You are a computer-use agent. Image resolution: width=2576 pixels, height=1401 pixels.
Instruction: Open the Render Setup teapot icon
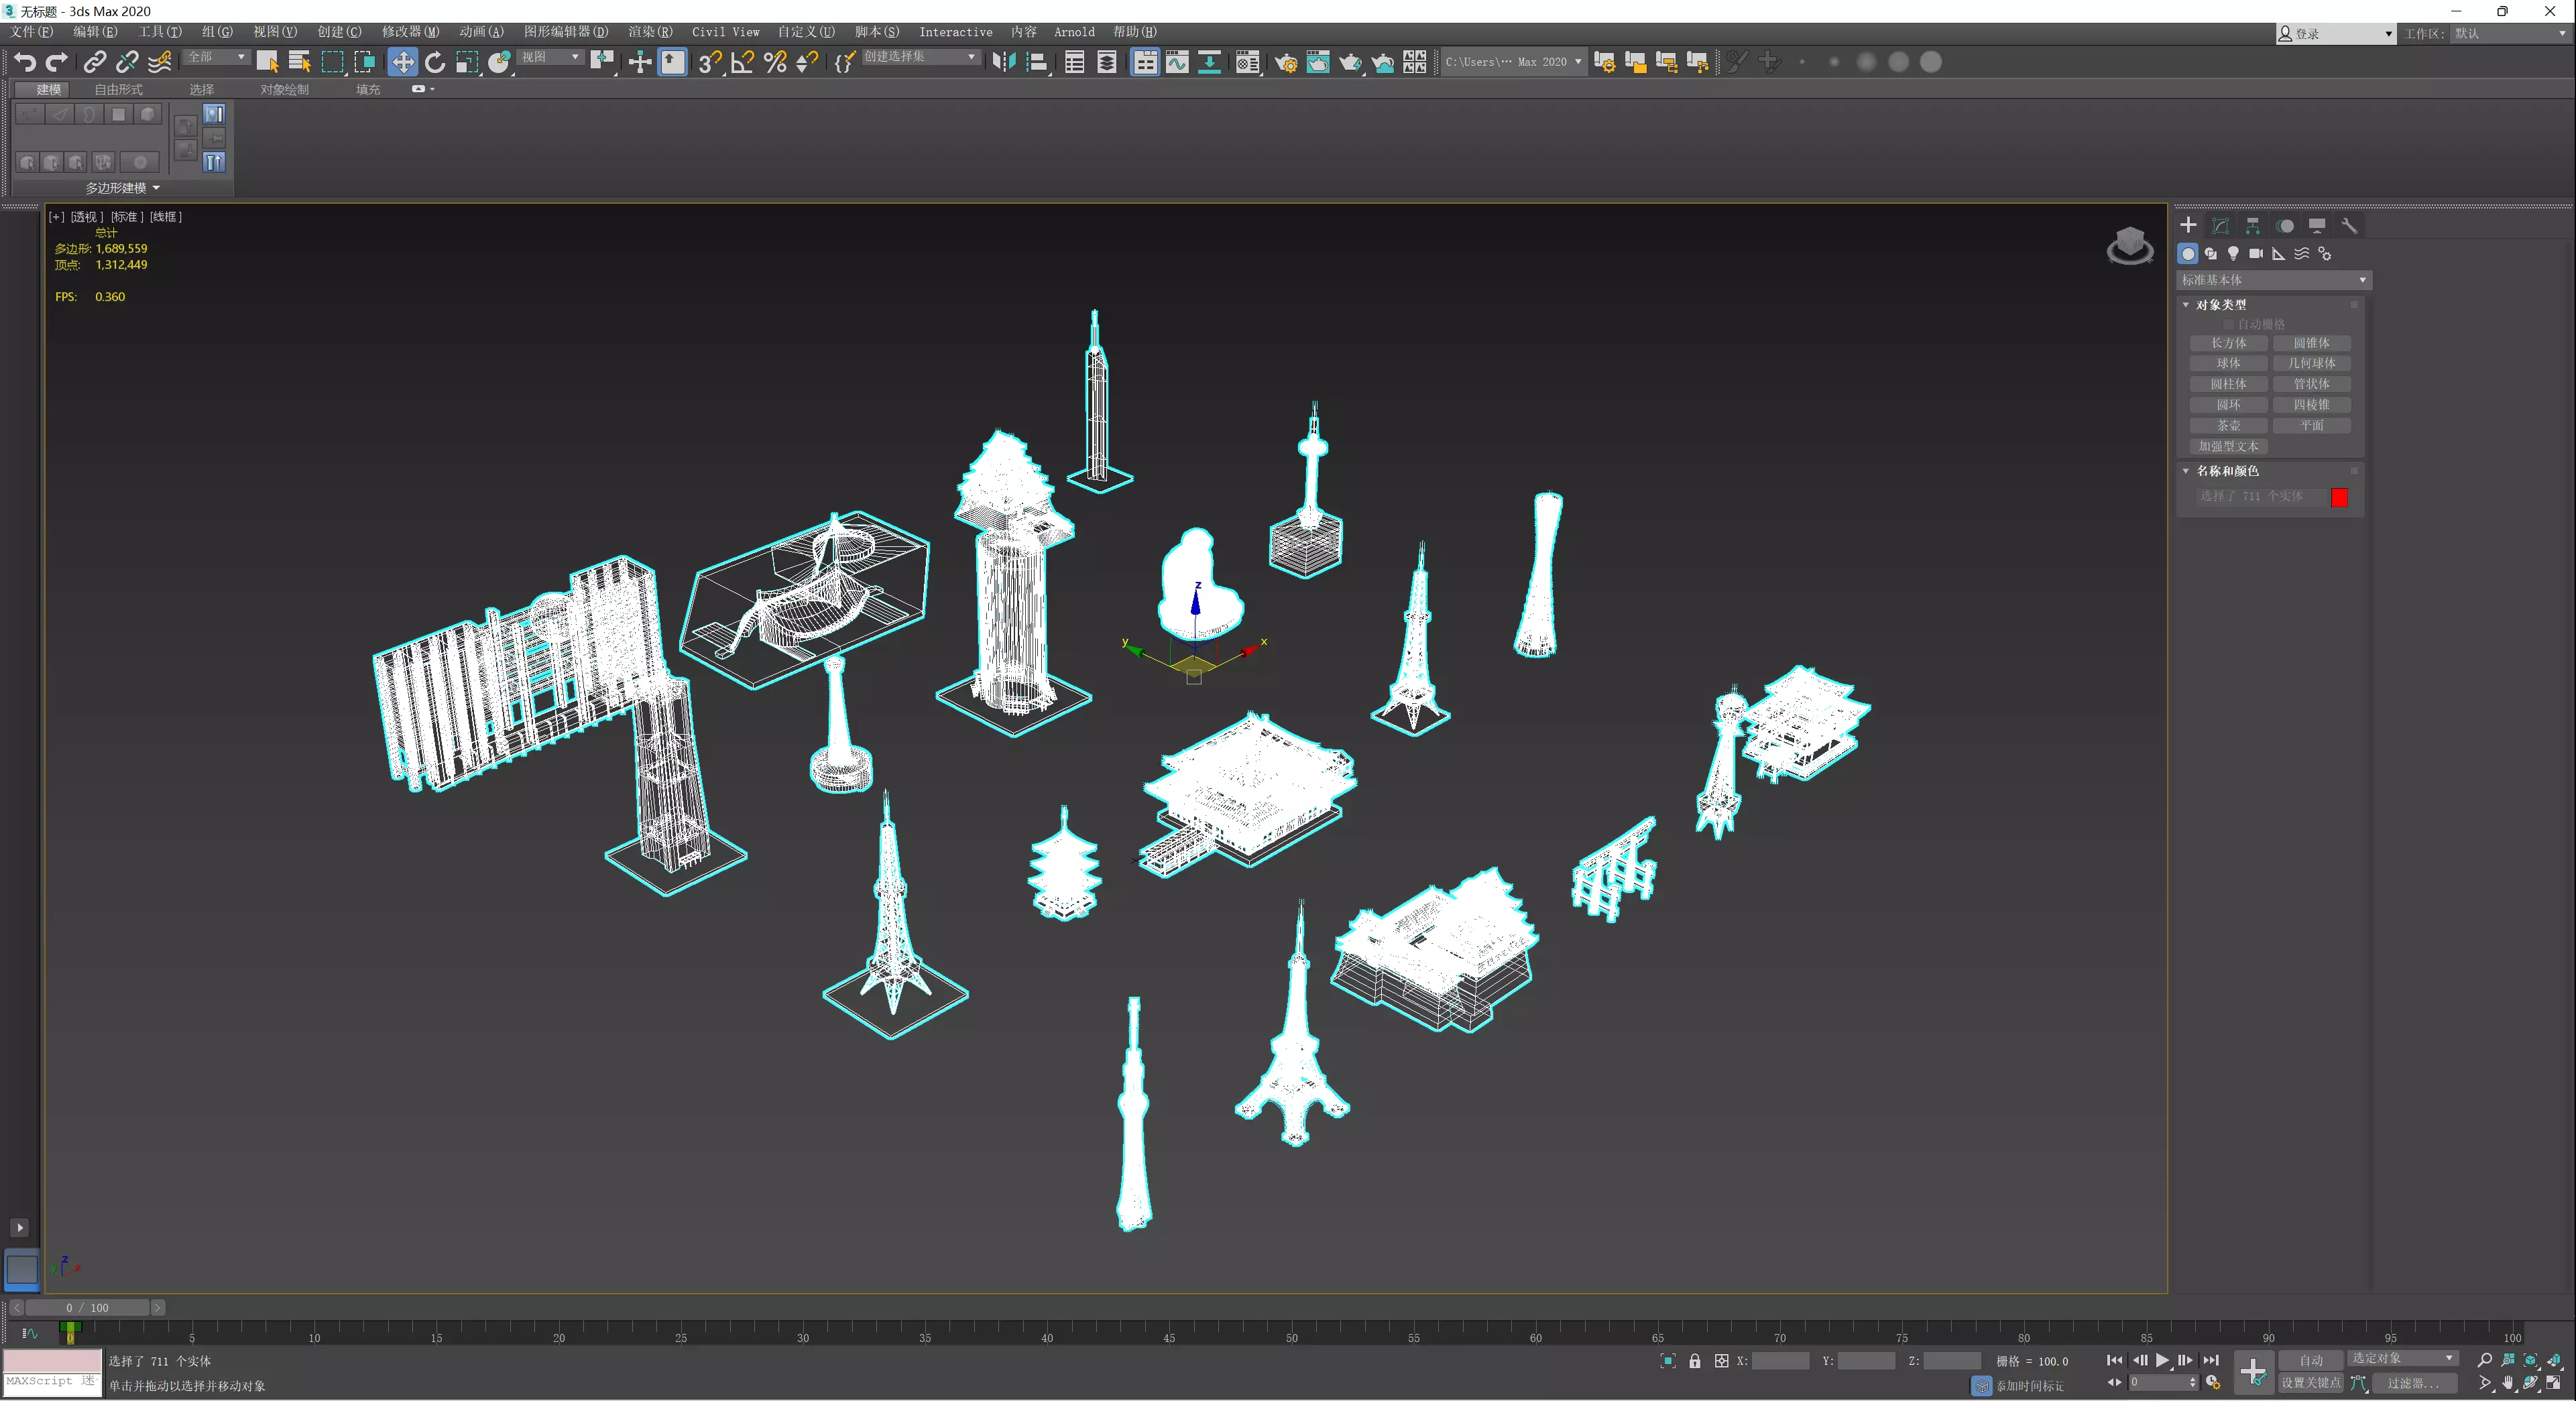pyautogui.click(x=1286, y=62)
